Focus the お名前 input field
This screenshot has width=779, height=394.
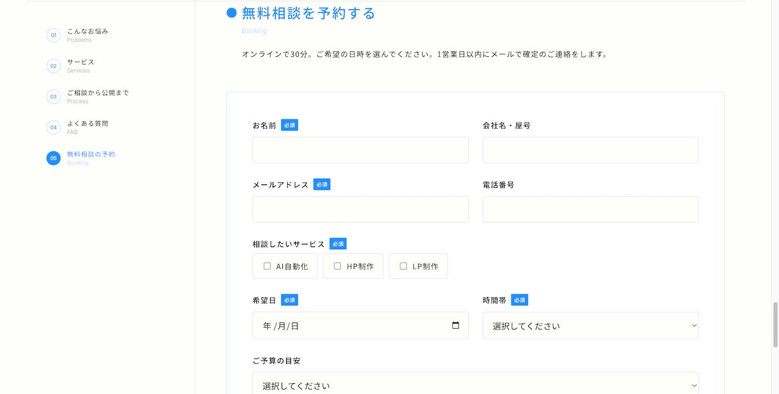pos(361,150)
